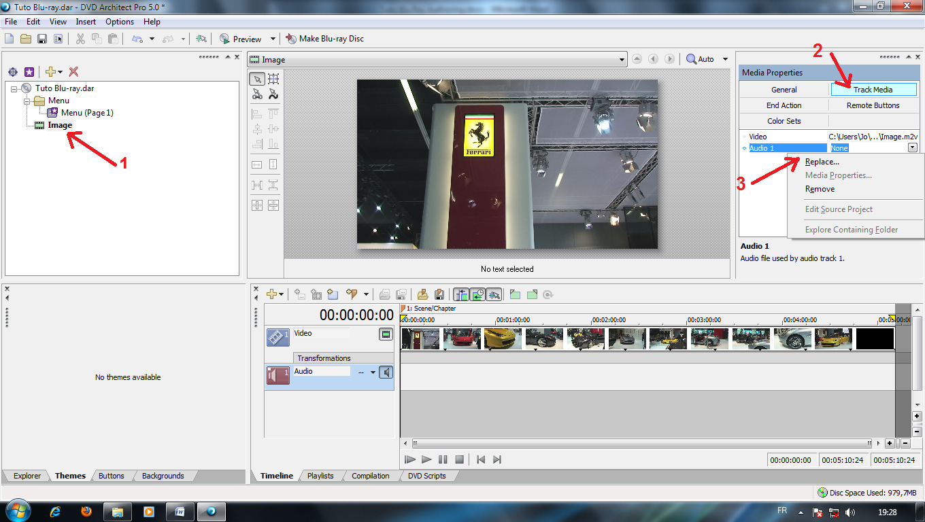Screen dimensions: 925x522
Task: Click the red X delete icon in project overview
Action: point(74,71)
